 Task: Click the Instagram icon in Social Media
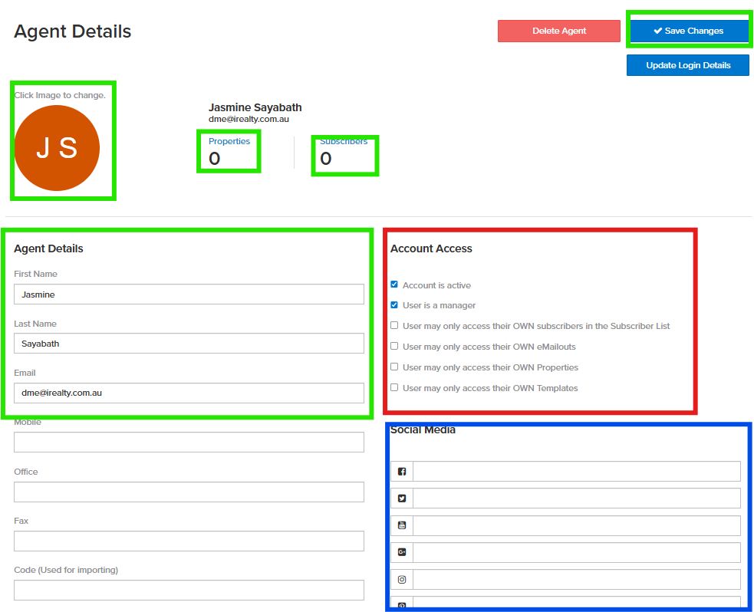(402, 579)
